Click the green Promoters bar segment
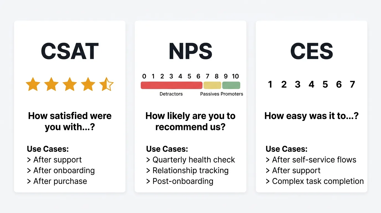The image size is (381, 213). 231,85
